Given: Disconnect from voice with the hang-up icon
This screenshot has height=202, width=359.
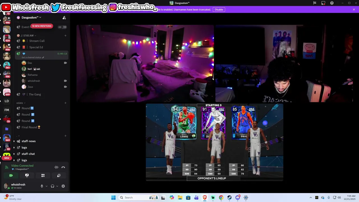Looking at the screenshot, I should (63, 167).
